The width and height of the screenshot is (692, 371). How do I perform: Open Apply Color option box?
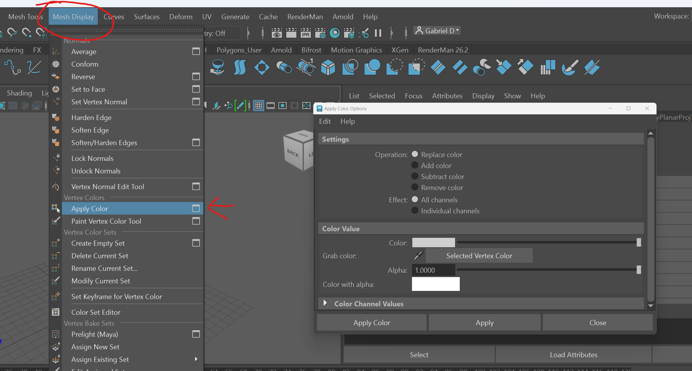196,208
